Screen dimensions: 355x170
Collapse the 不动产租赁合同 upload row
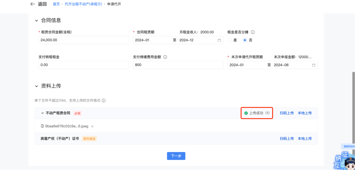(42, 113)
